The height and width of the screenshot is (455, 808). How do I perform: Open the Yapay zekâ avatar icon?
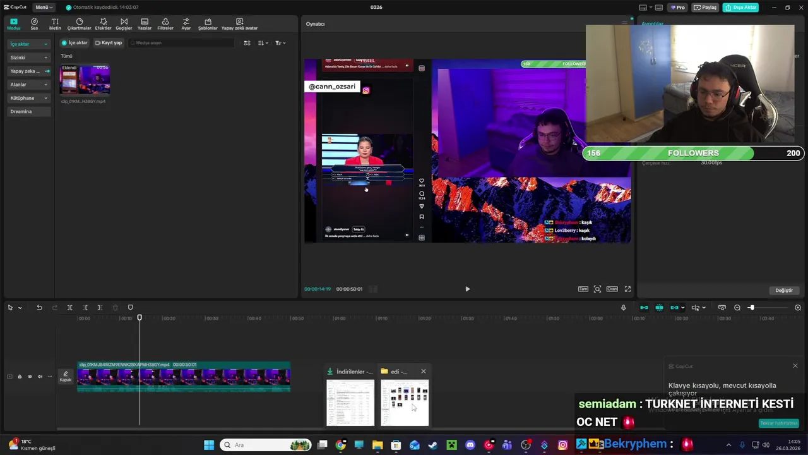[x=239, y=24]
